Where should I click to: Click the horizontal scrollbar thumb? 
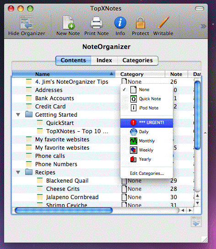pyautogui.click(x=64, y=211)
